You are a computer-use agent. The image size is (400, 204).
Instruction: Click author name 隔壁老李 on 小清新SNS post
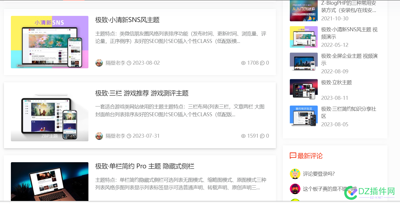115,63
